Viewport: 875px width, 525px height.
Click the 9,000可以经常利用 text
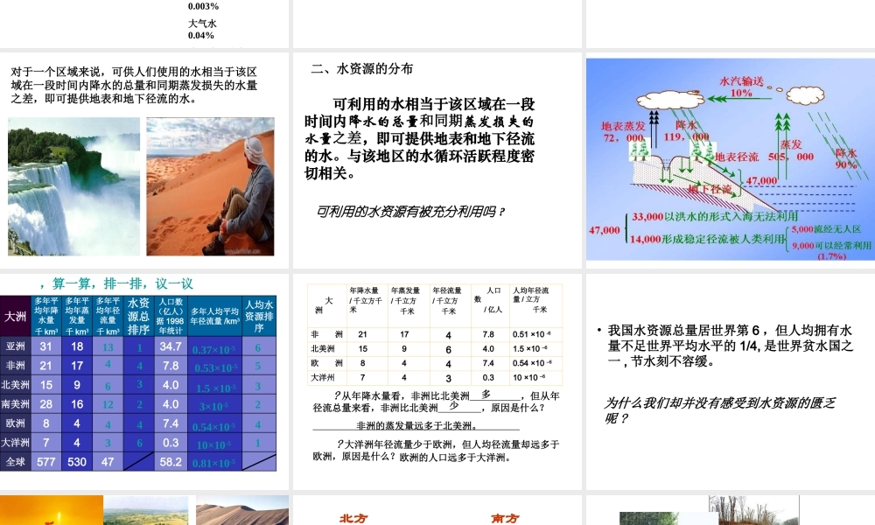click(x=831, y=245)
